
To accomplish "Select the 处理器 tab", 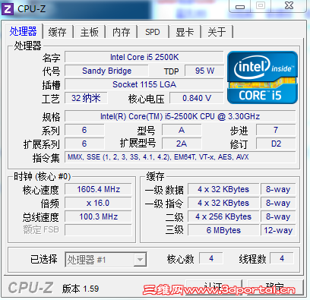I will tap(24, 31).
